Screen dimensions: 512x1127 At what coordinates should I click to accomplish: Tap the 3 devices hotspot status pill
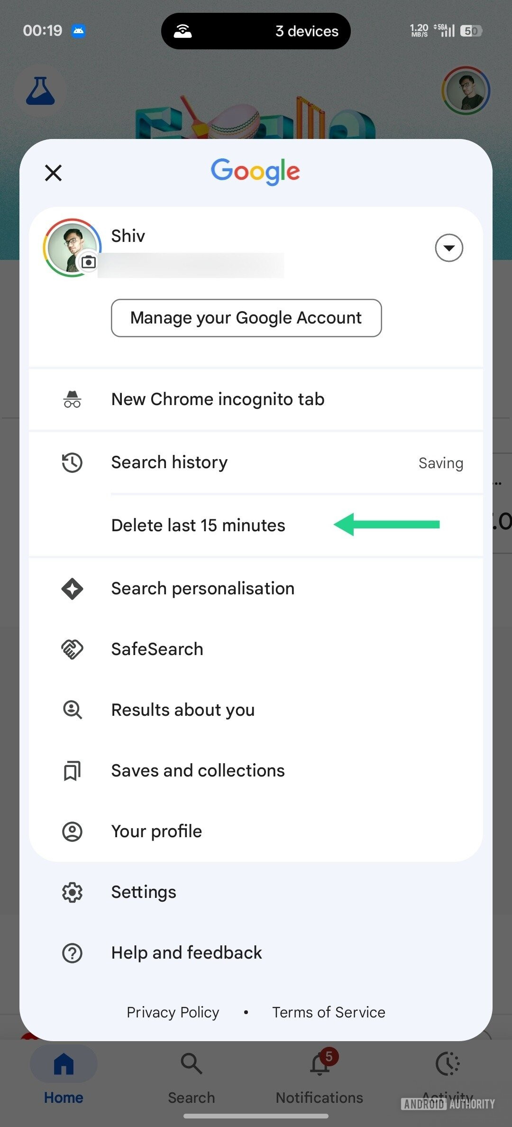256,31
